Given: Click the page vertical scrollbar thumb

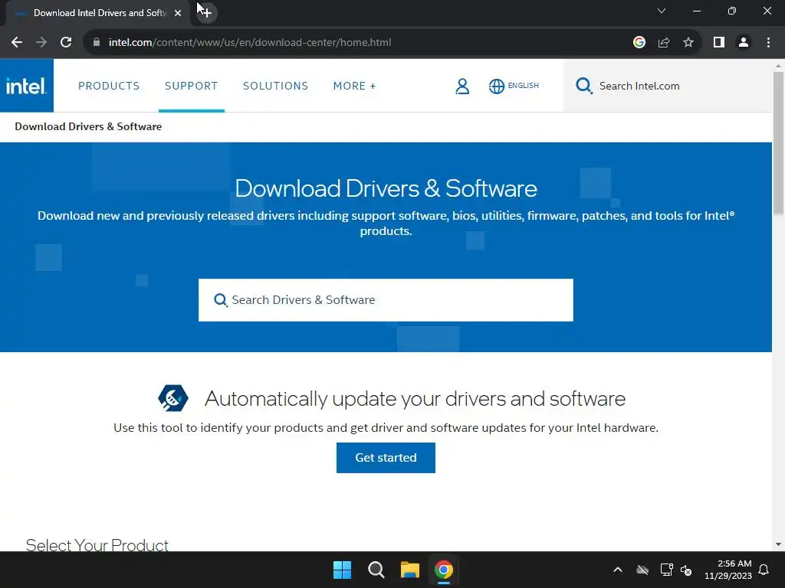Looking at the screenshot, I should (779, 143).
